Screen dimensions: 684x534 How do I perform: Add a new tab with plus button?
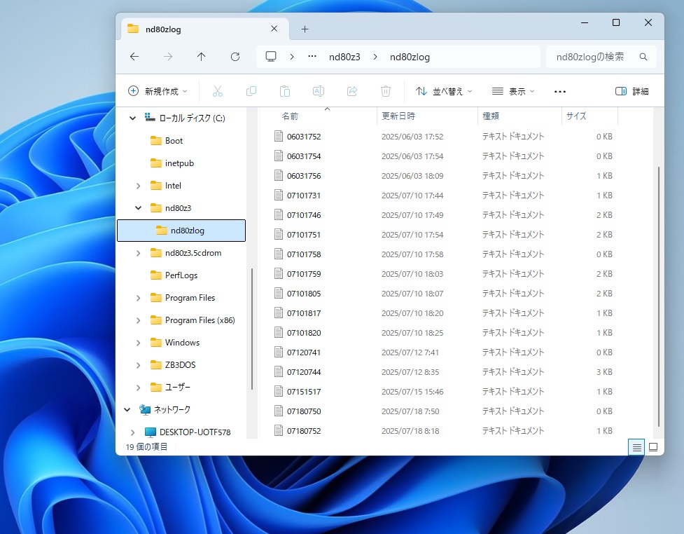tap(305, 29)
